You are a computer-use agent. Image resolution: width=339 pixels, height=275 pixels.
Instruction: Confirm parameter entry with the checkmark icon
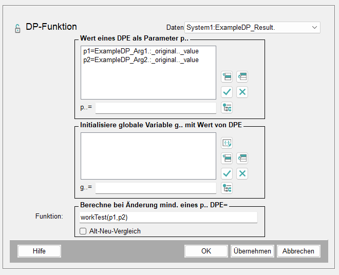tap(227, 92)
